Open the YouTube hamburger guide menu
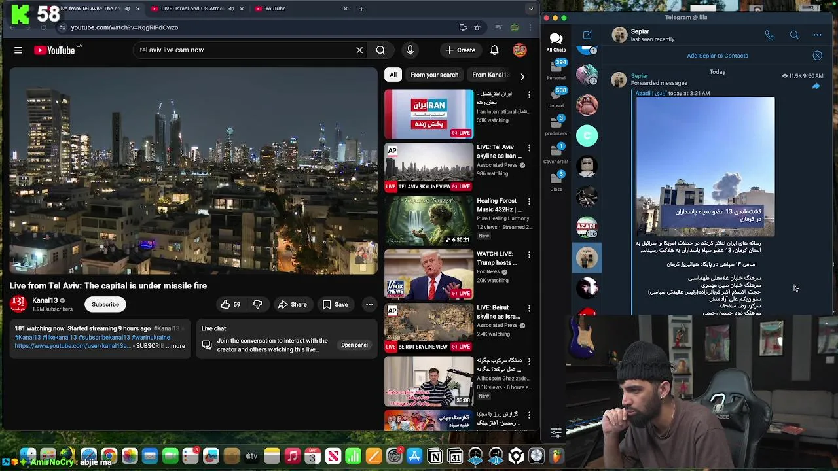Screen dimensions: 838x471 point(18,50)
